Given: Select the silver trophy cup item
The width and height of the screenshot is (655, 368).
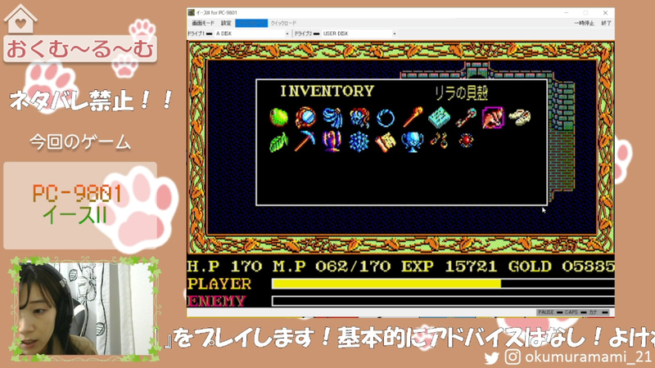Looking at the screenshot, I should point(413,141).
